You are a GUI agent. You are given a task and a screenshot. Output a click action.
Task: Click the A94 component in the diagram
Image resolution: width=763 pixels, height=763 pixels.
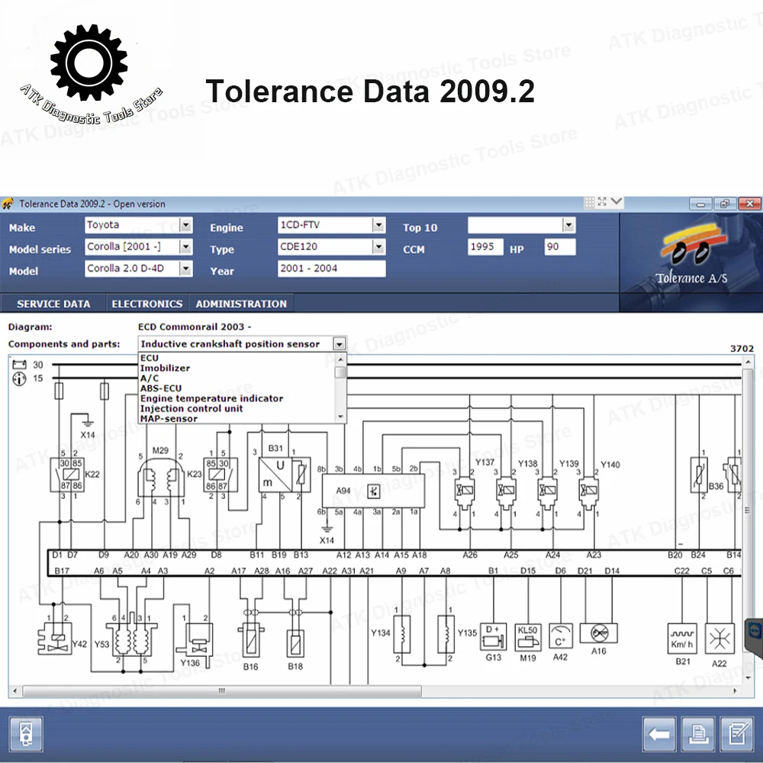373,491
